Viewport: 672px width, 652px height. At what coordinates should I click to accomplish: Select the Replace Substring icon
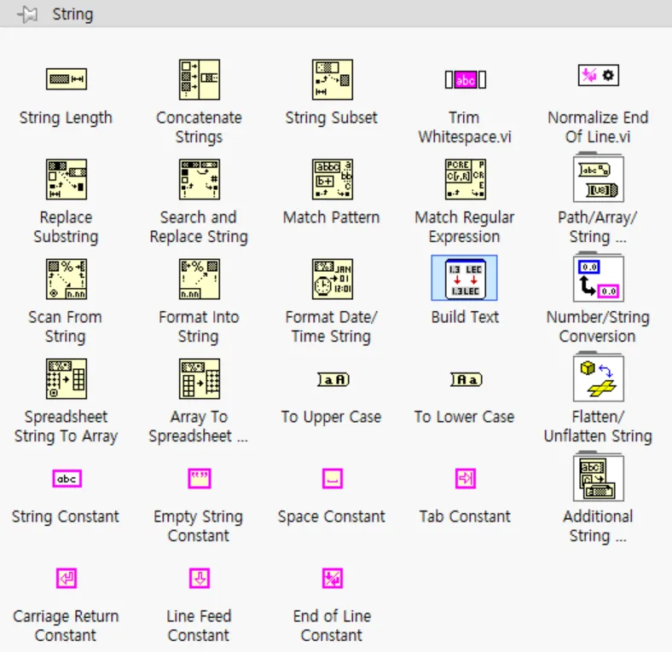tap(67, 180)
